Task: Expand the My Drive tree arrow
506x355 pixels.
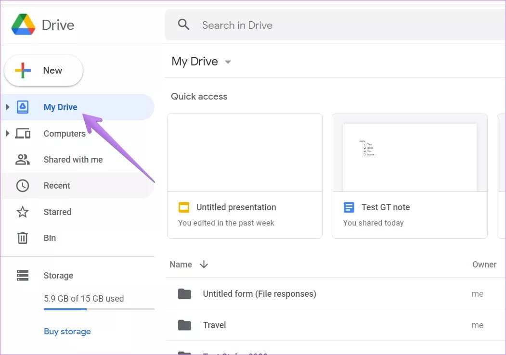Action: (x=7, y=107)
